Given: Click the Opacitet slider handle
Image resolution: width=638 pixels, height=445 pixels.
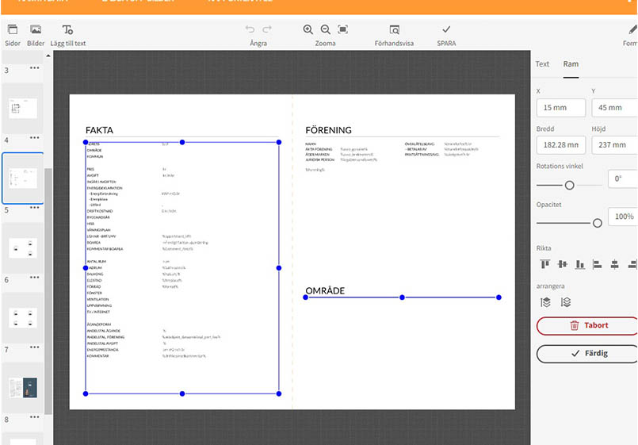Looking at the screenshot, I should [x=597, y=223].
